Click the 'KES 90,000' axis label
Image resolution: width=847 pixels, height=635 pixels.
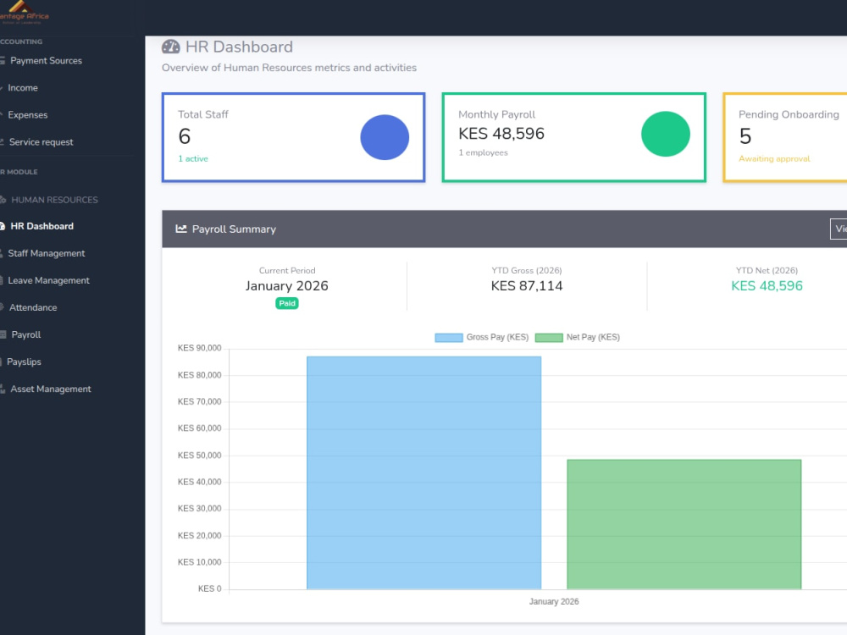[x=199, y=348]
